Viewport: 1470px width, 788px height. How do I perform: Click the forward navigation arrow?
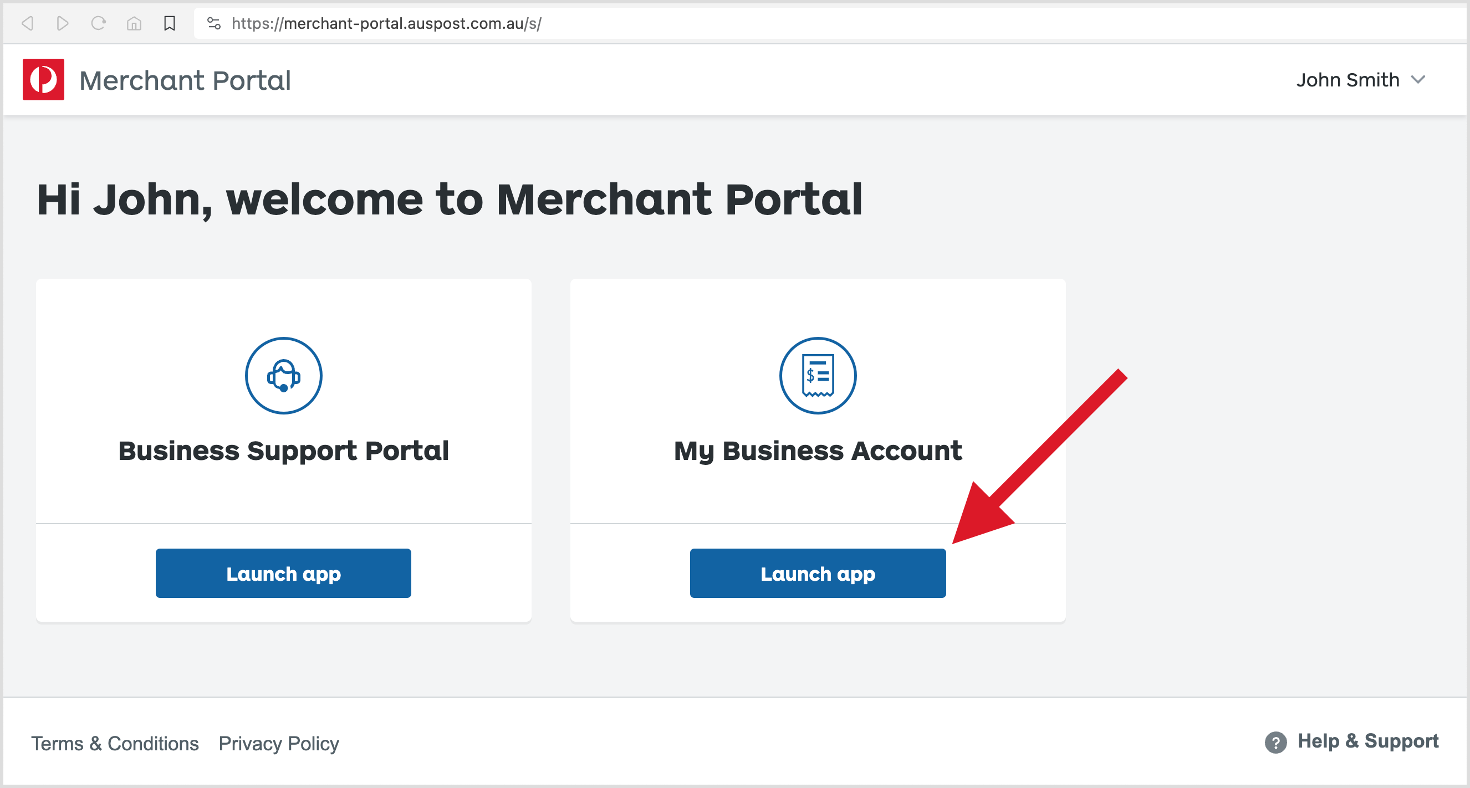click(63, 23)
